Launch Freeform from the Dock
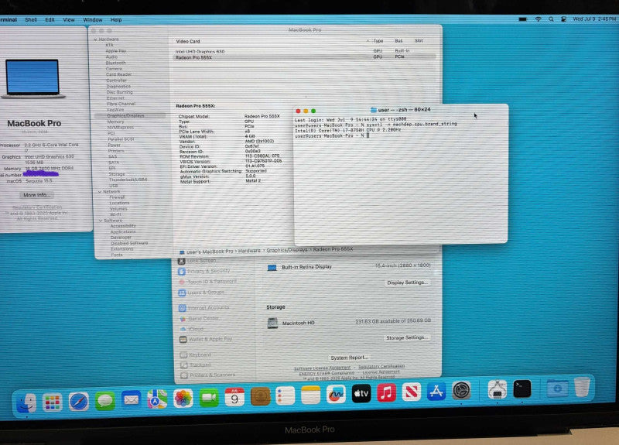619x445 pixels. pyautogui.click(x=336, y=394)
